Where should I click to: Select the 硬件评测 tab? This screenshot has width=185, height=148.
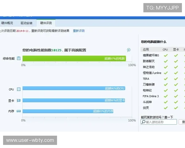pos(46,23)
